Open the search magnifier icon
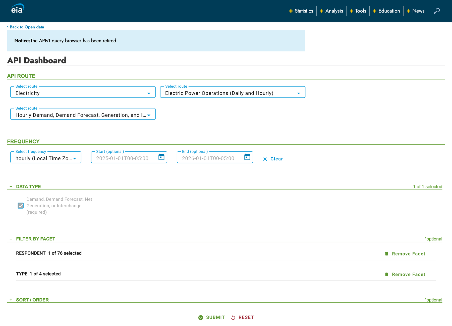The image size is (452, 326). click(437, 11)
